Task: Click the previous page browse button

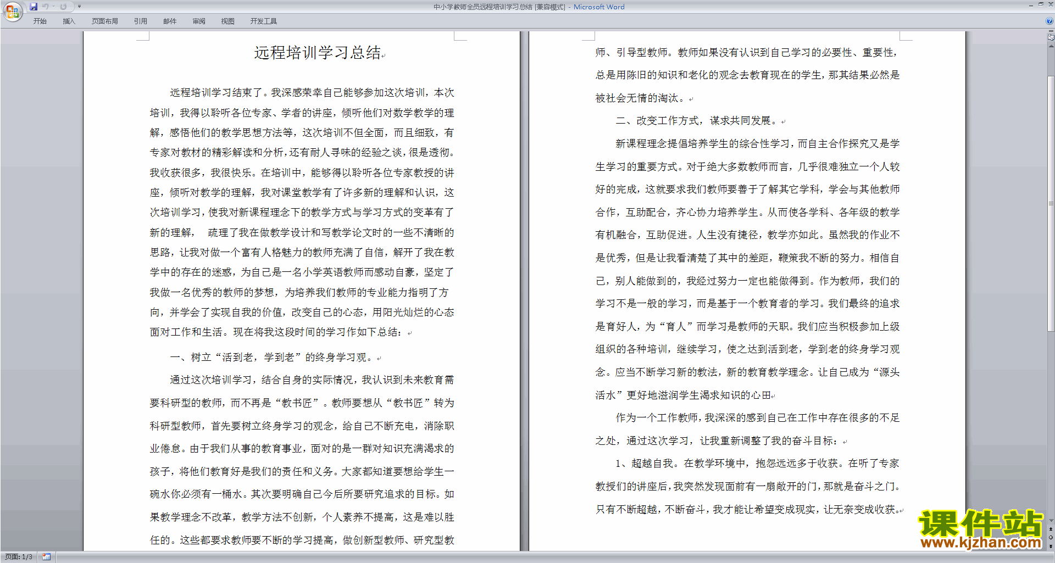Action: click(x=1051, y=529)
